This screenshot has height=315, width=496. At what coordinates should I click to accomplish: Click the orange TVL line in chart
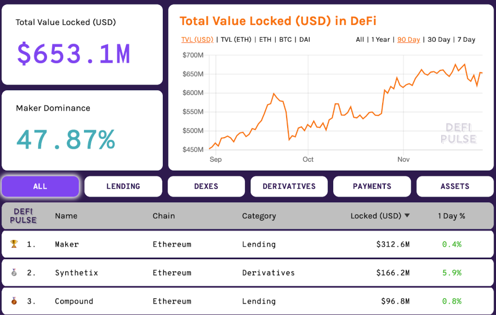tap(346, 106)
